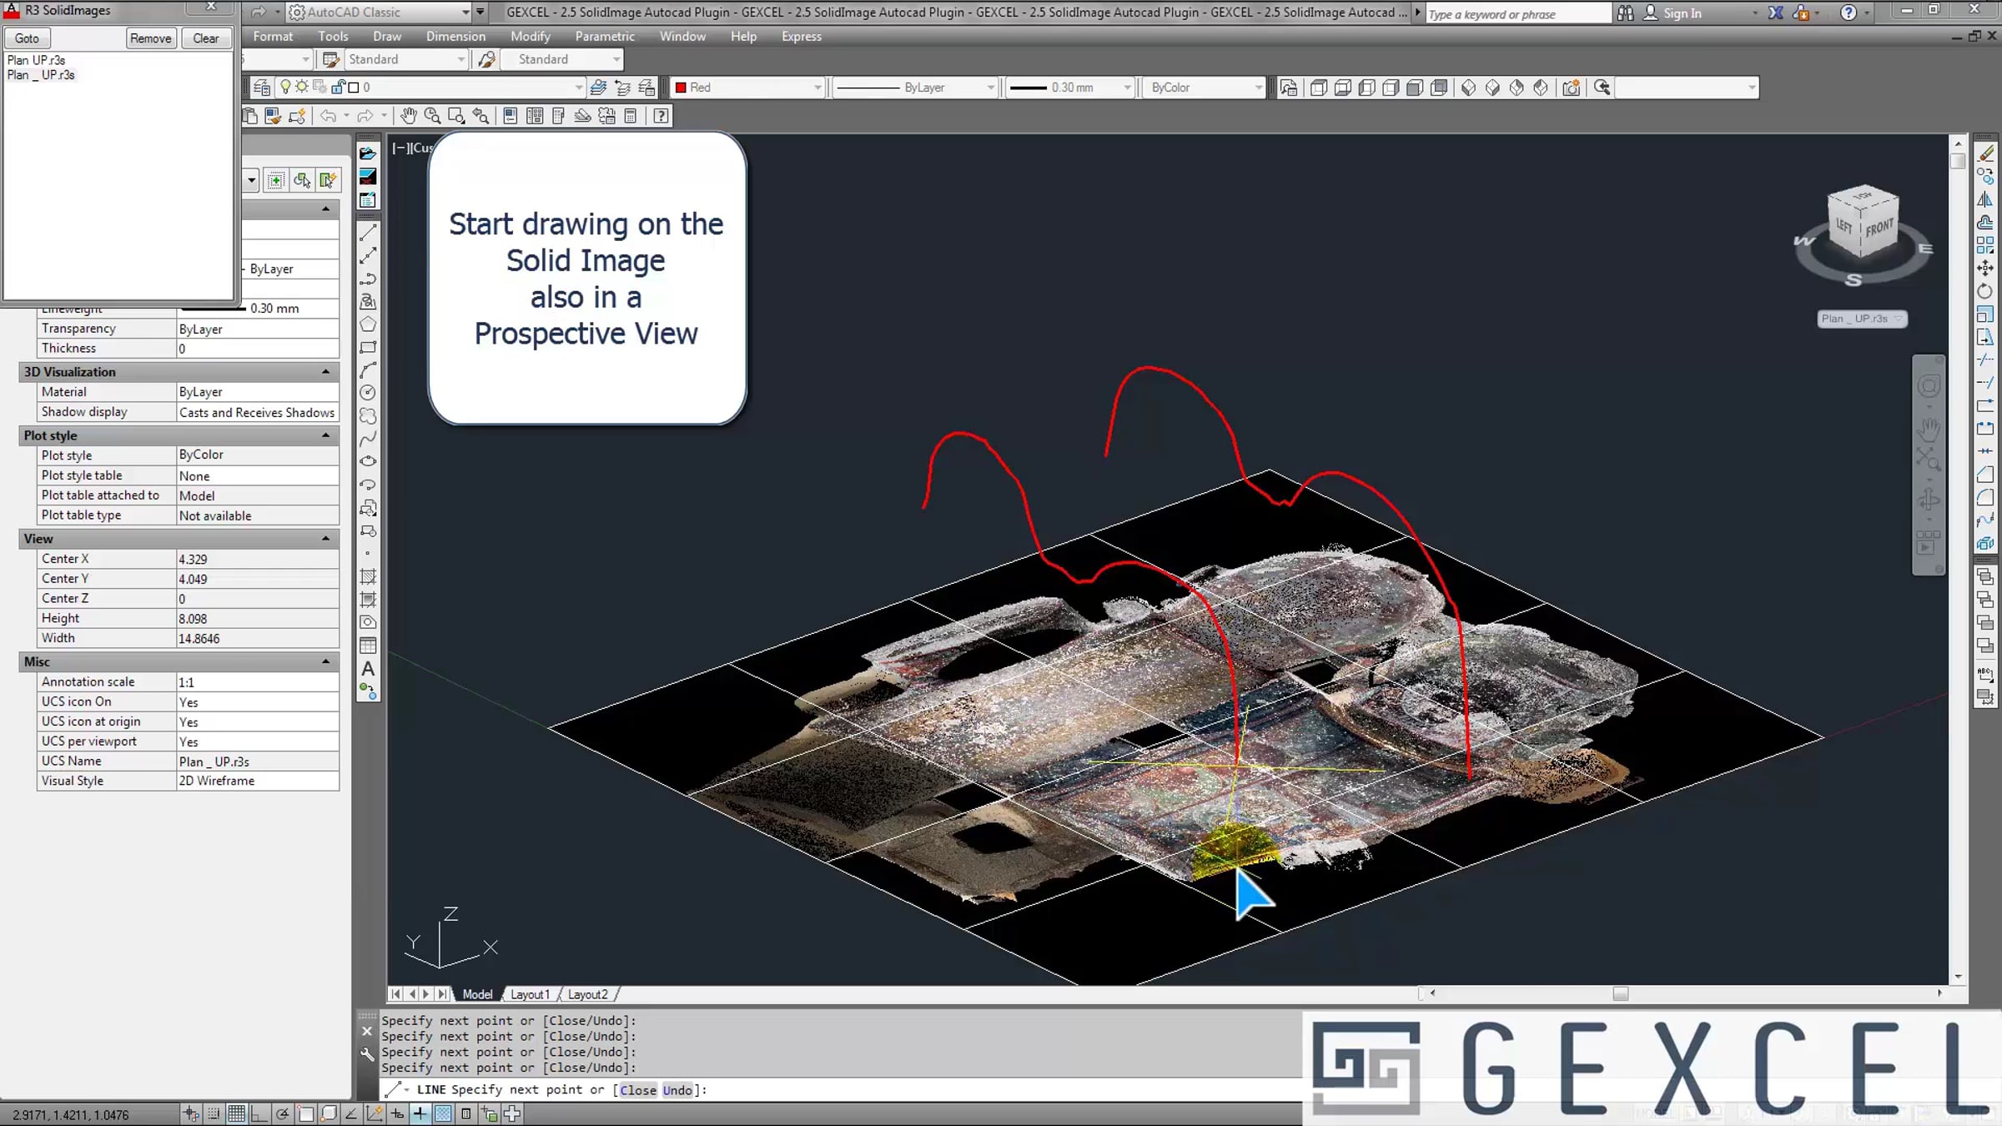Click the FRONT face of ViewCube
The image size is (2002, 1126).
coord(1879,229)
